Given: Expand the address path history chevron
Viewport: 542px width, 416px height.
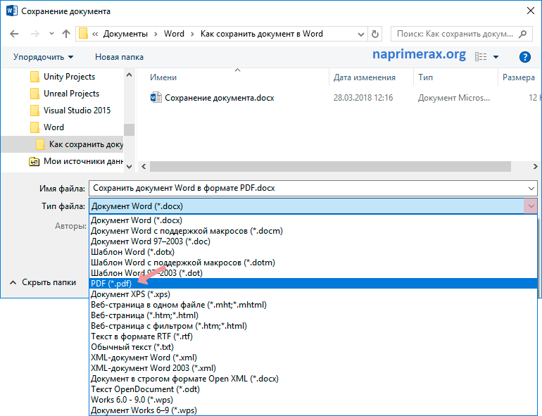Looking at the screenshot, I should (361, 34).
